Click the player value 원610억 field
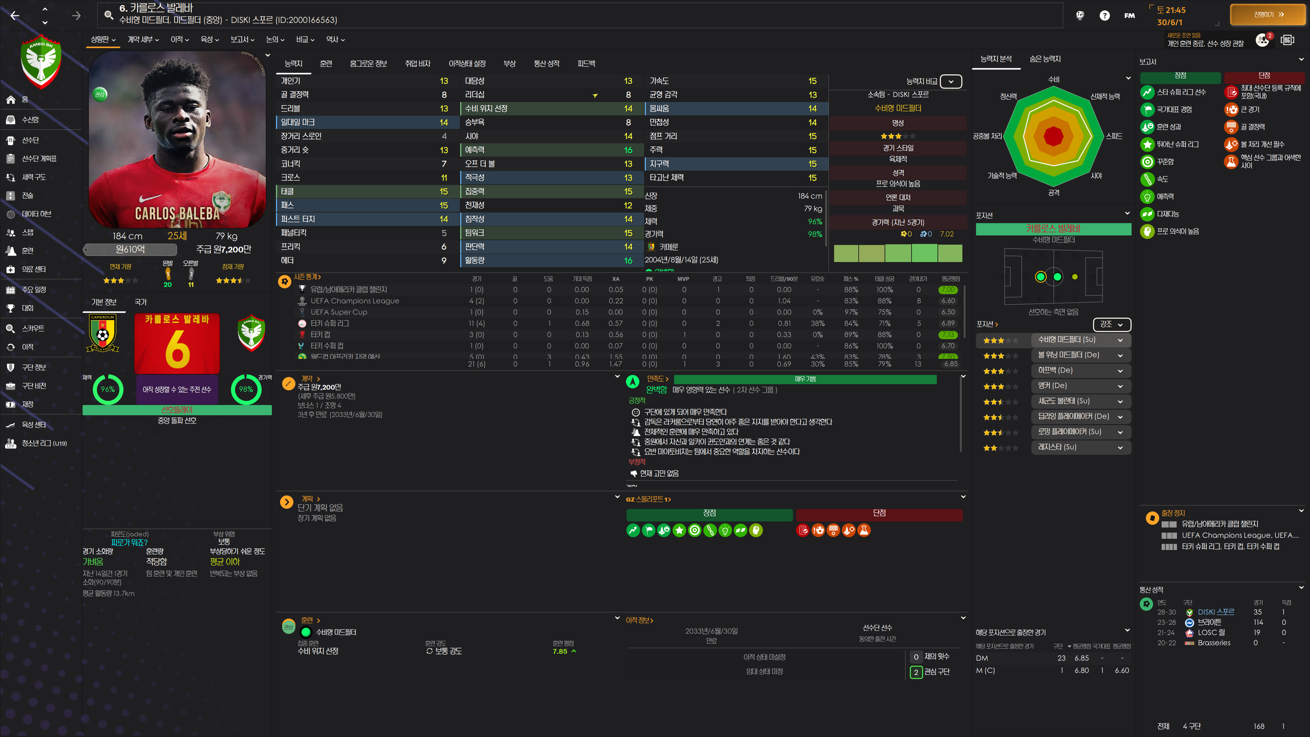The height and width of the screenshot is (737, 1310). pos(130,249)
